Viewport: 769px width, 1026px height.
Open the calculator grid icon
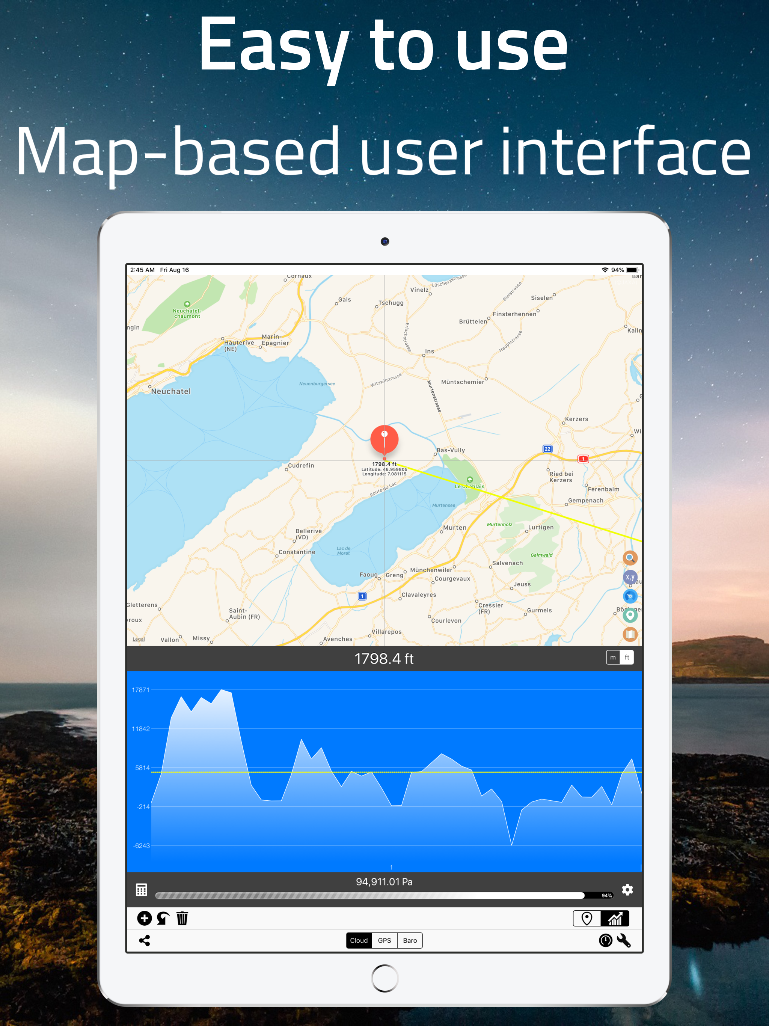point(142,889)
